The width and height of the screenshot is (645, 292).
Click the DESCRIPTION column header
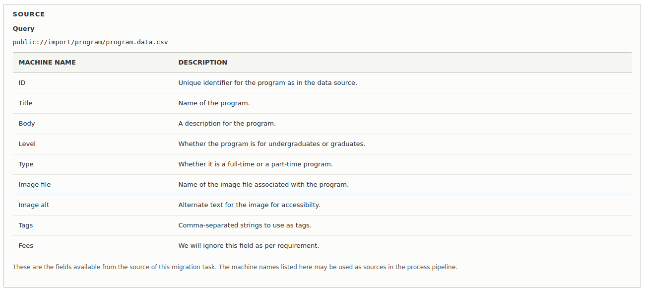(x=203, y=62)
